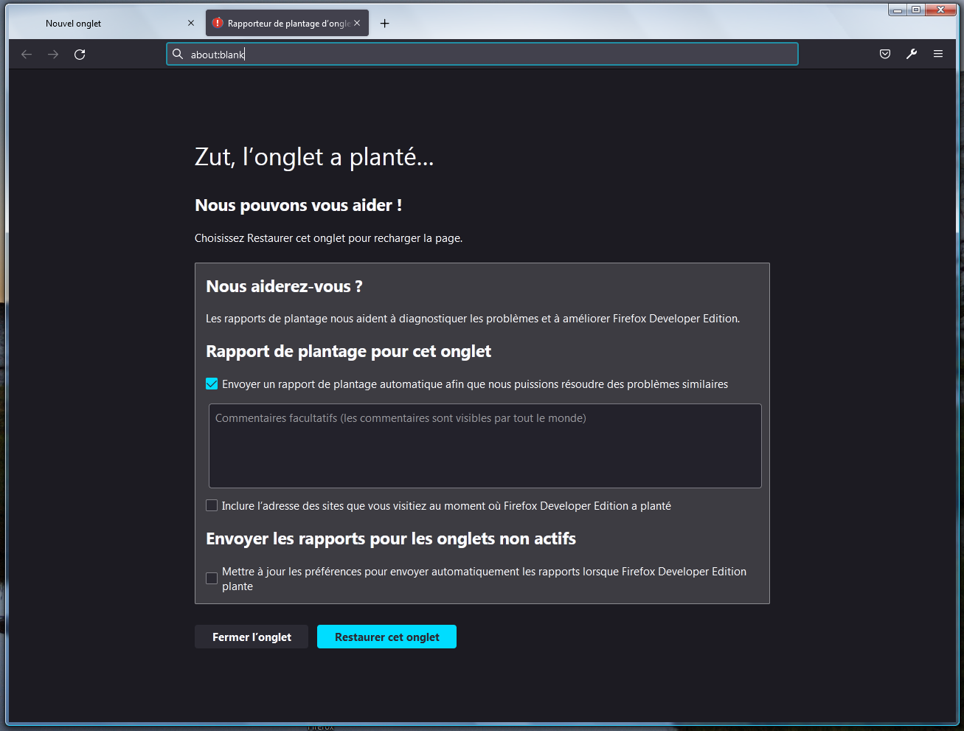964x731 pixels.
Task: Click the Fermer l'onglet button
Action: 252,637
